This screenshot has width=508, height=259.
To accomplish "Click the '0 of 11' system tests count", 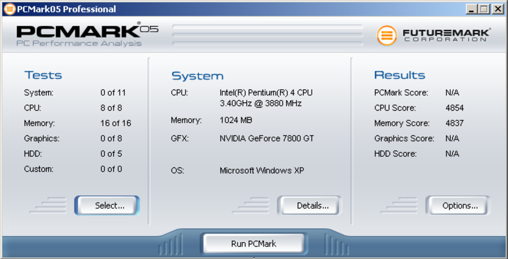I will point(113,93).
